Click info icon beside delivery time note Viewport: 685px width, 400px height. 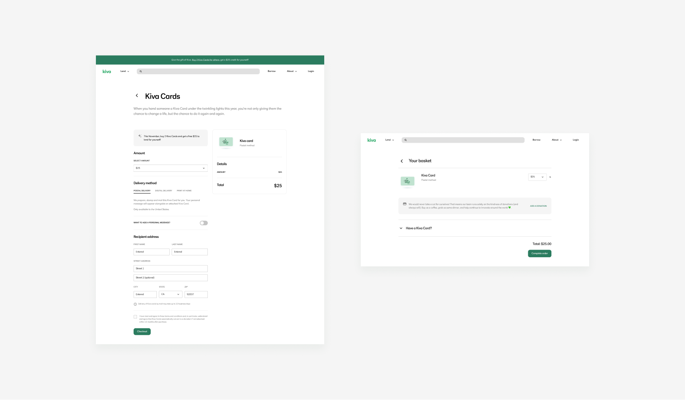tap(135, 304)
